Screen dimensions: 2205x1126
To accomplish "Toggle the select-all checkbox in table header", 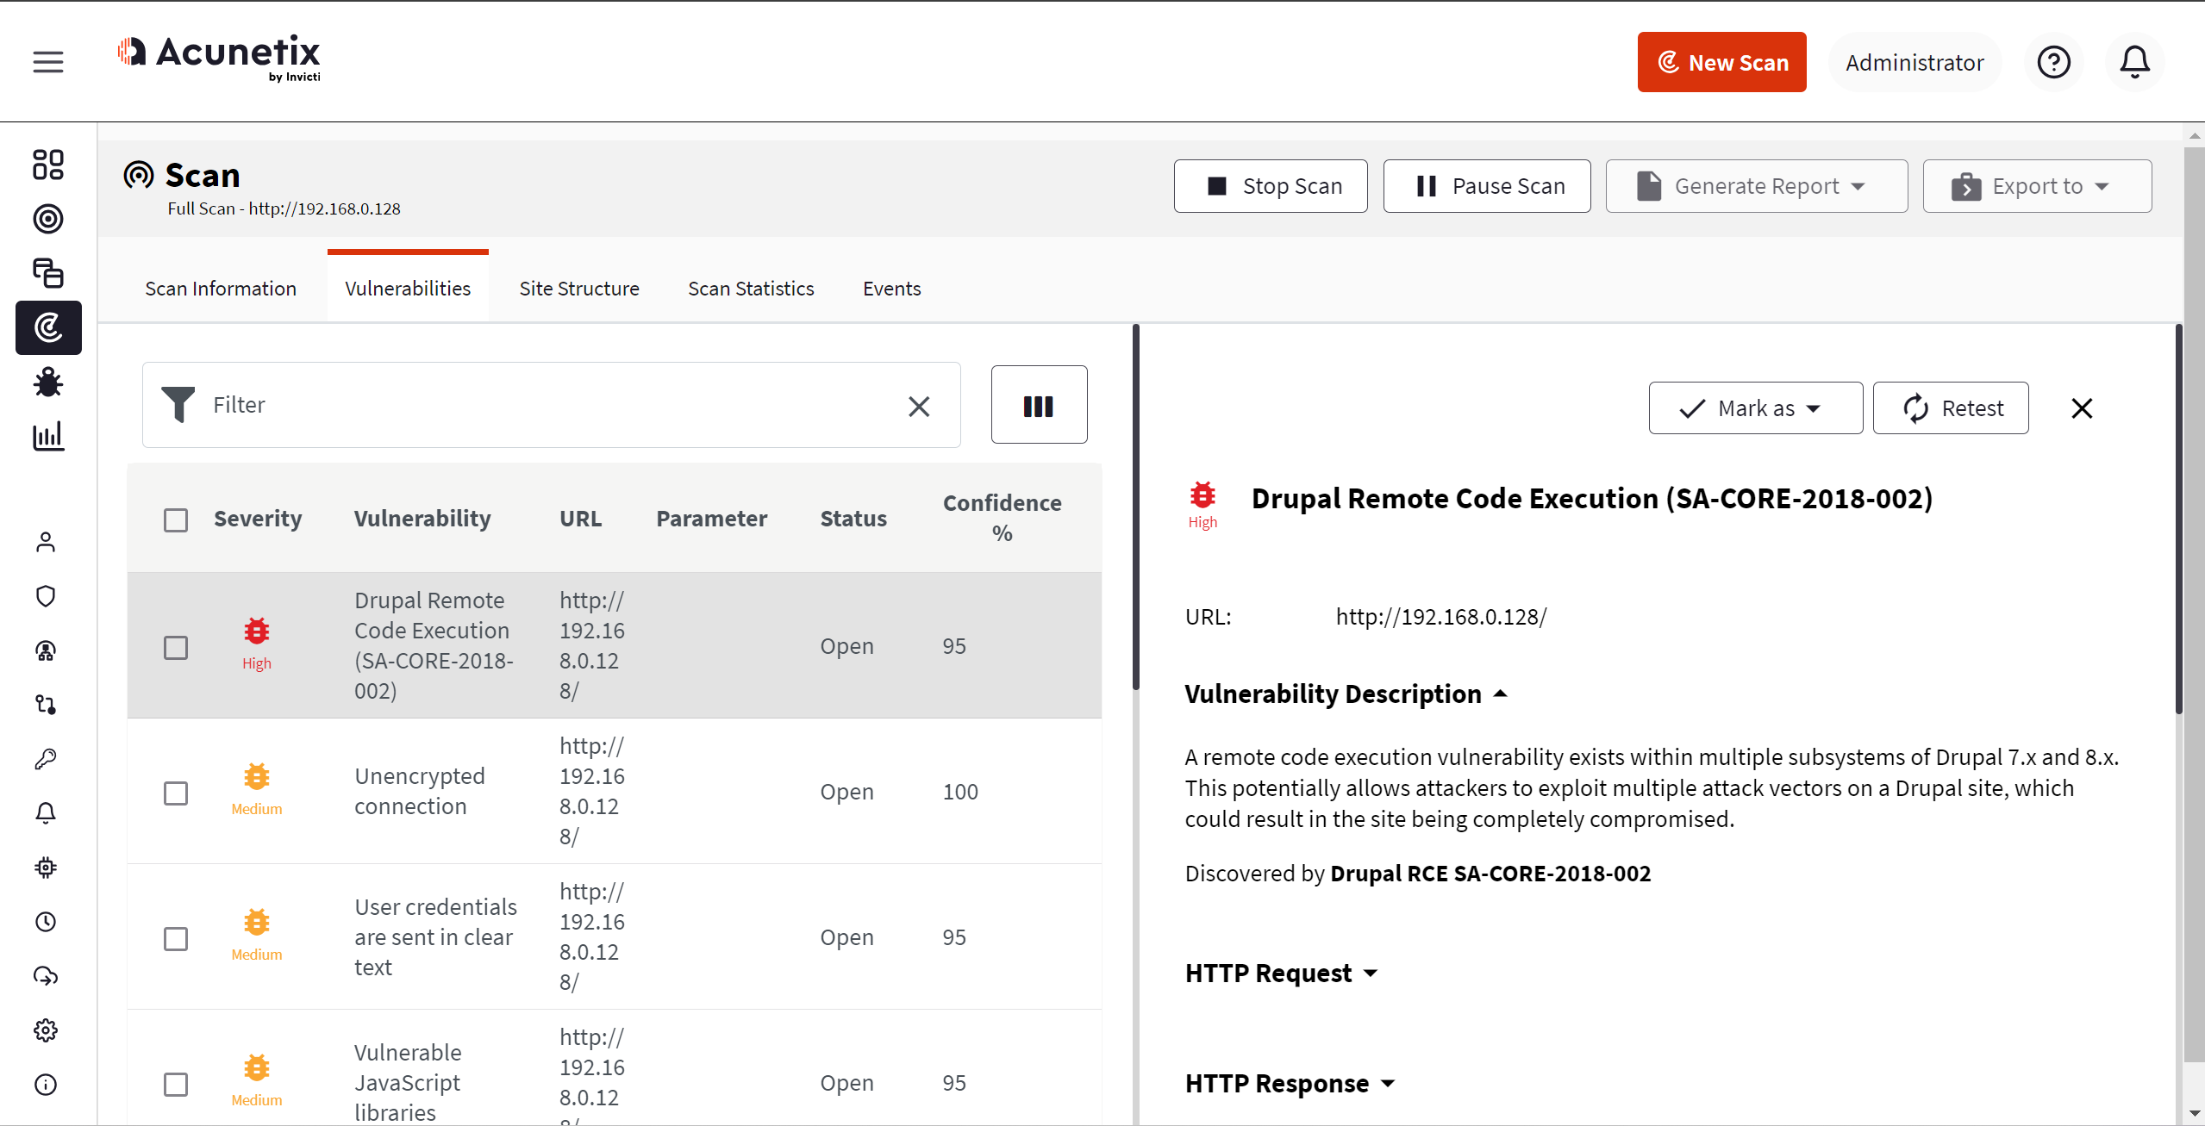I will (176, 519).
